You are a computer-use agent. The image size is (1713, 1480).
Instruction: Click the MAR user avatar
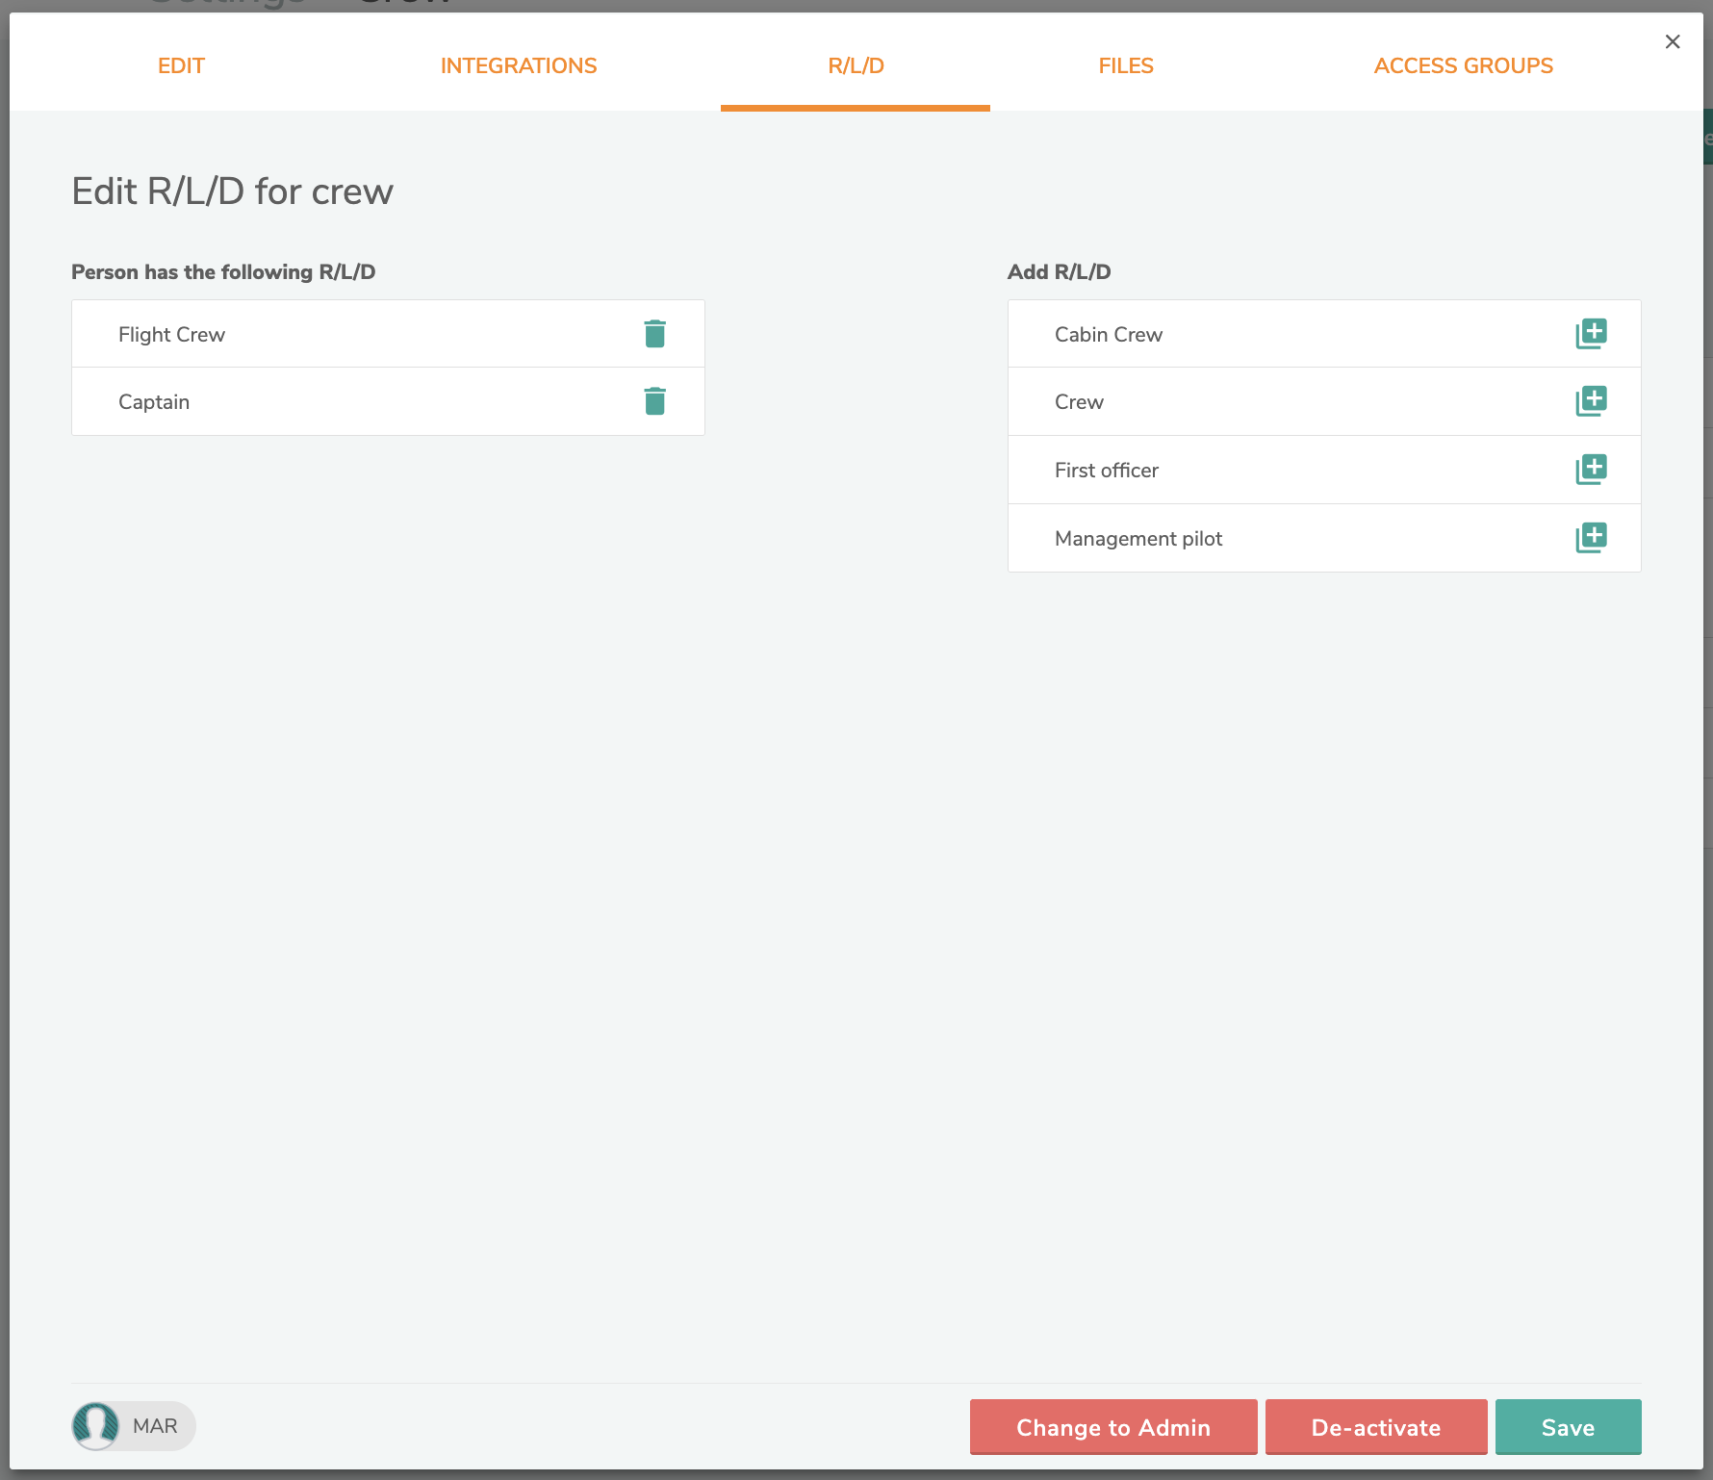(x=95, y=1425)
